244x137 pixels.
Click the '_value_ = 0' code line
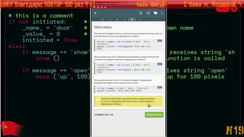point(41,34)
